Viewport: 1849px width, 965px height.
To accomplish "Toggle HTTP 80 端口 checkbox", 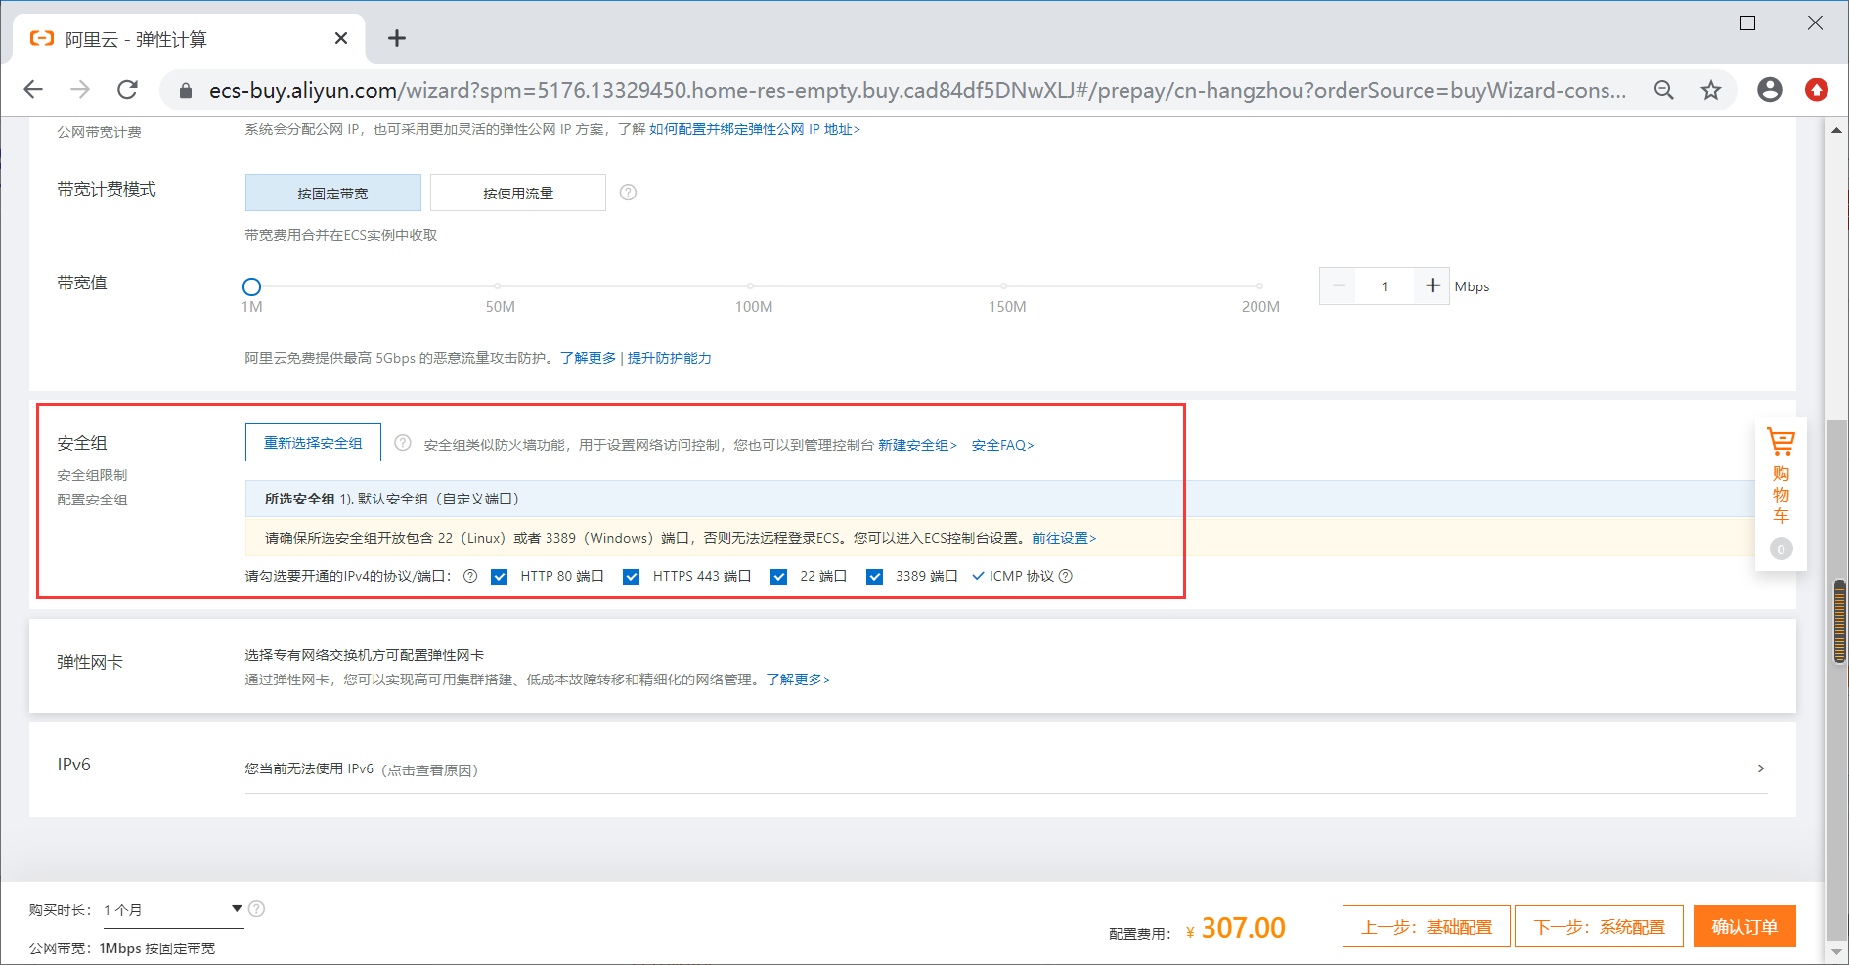I will point(499,577).
